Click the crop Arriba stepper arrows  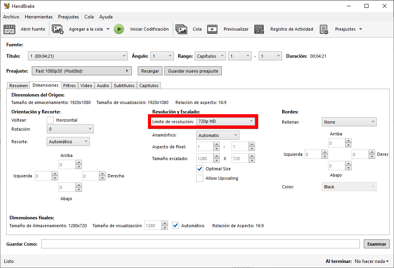pos(79,165)
